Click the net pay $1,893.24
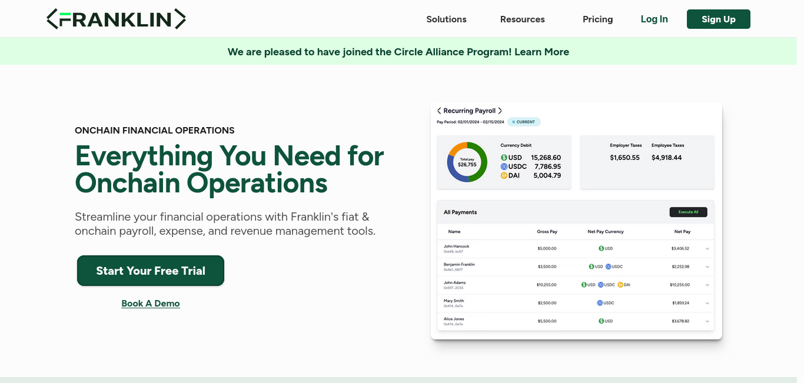 (x=680, y=304)
